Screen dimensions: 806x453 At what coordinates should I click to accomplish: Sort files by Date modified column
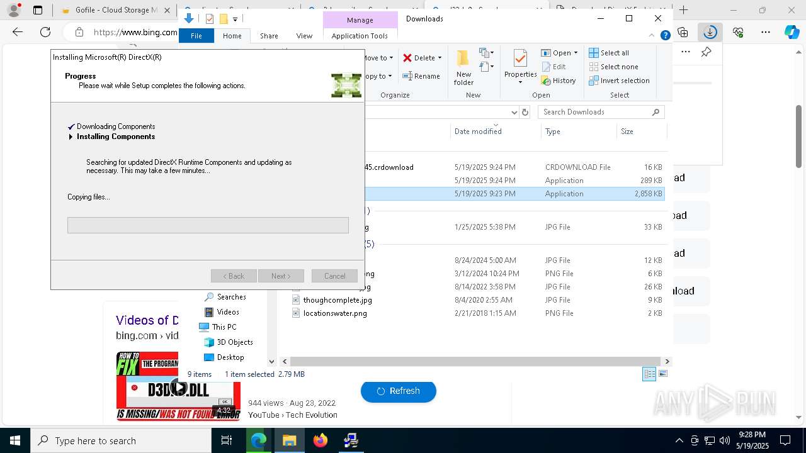[478, 131]
